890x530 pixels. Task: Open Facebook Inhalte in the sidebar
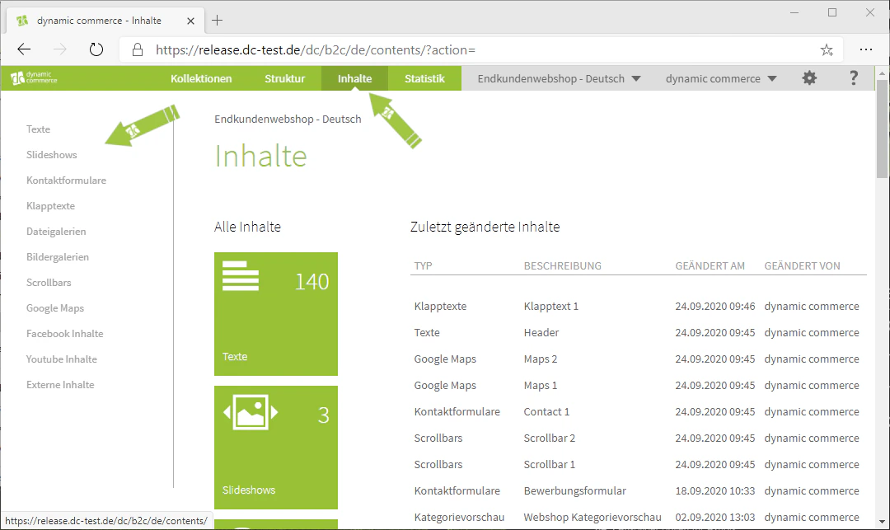click(x=65, y=333)
